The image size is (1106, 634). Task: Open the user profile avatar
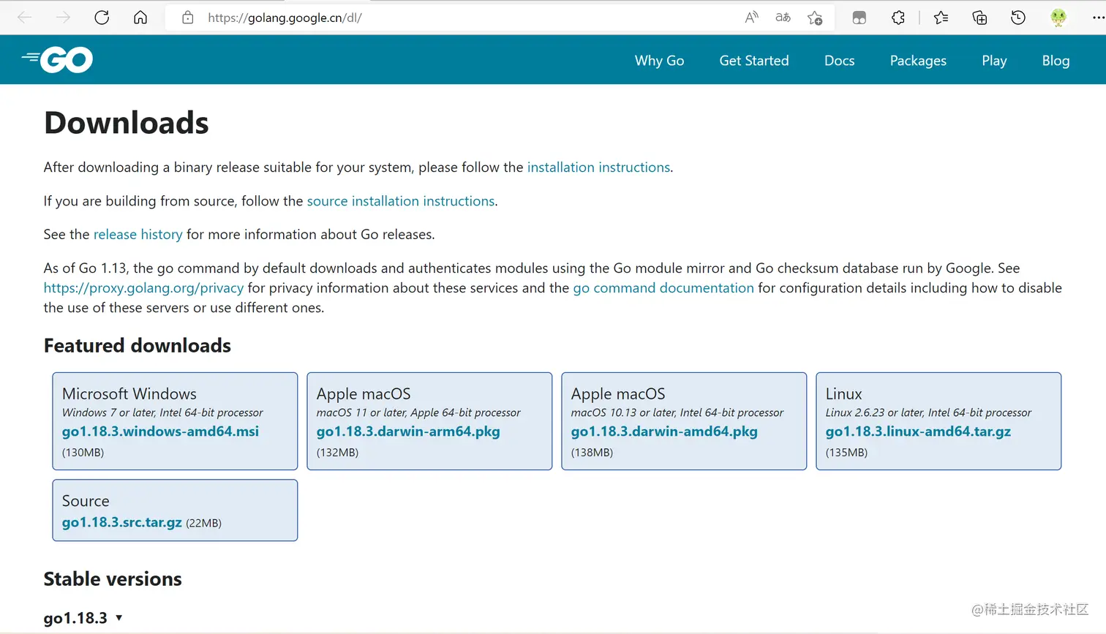coord(1058,18)
